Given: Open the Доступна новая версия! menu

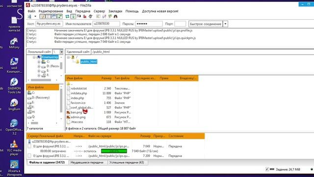Looking at the screenshot, I should coord(160,11).
